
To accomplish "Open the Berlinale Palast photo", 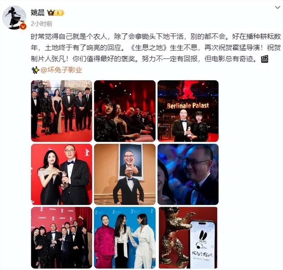I will 188,111.
